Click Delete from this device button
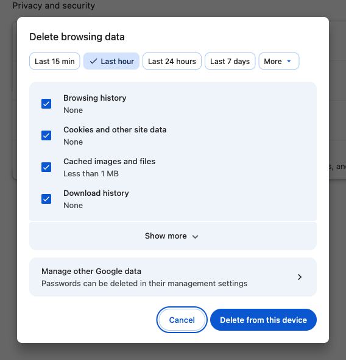The height and width of the screenshot is (360, 346). [x=264, y=320]
